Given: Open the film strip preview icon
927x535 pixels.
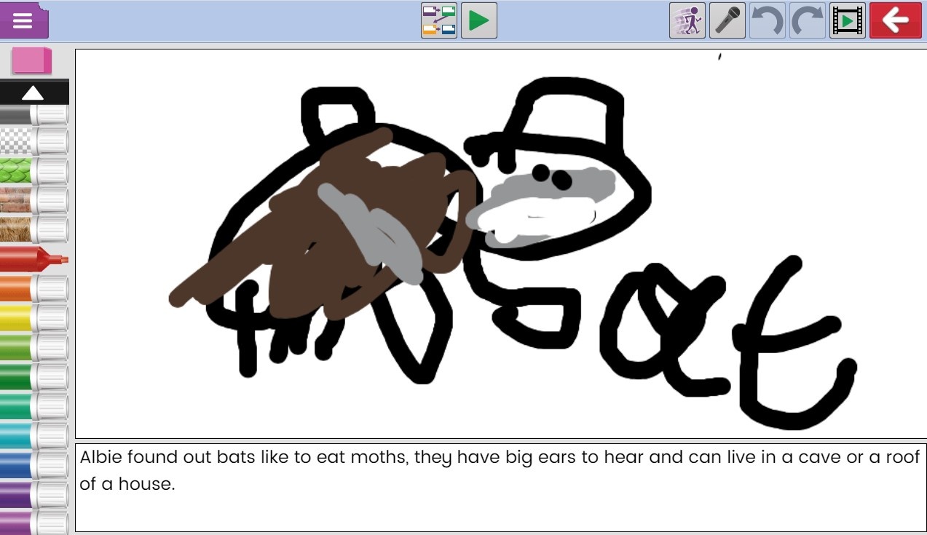Looking at the screenshot, I should (847, 20).
